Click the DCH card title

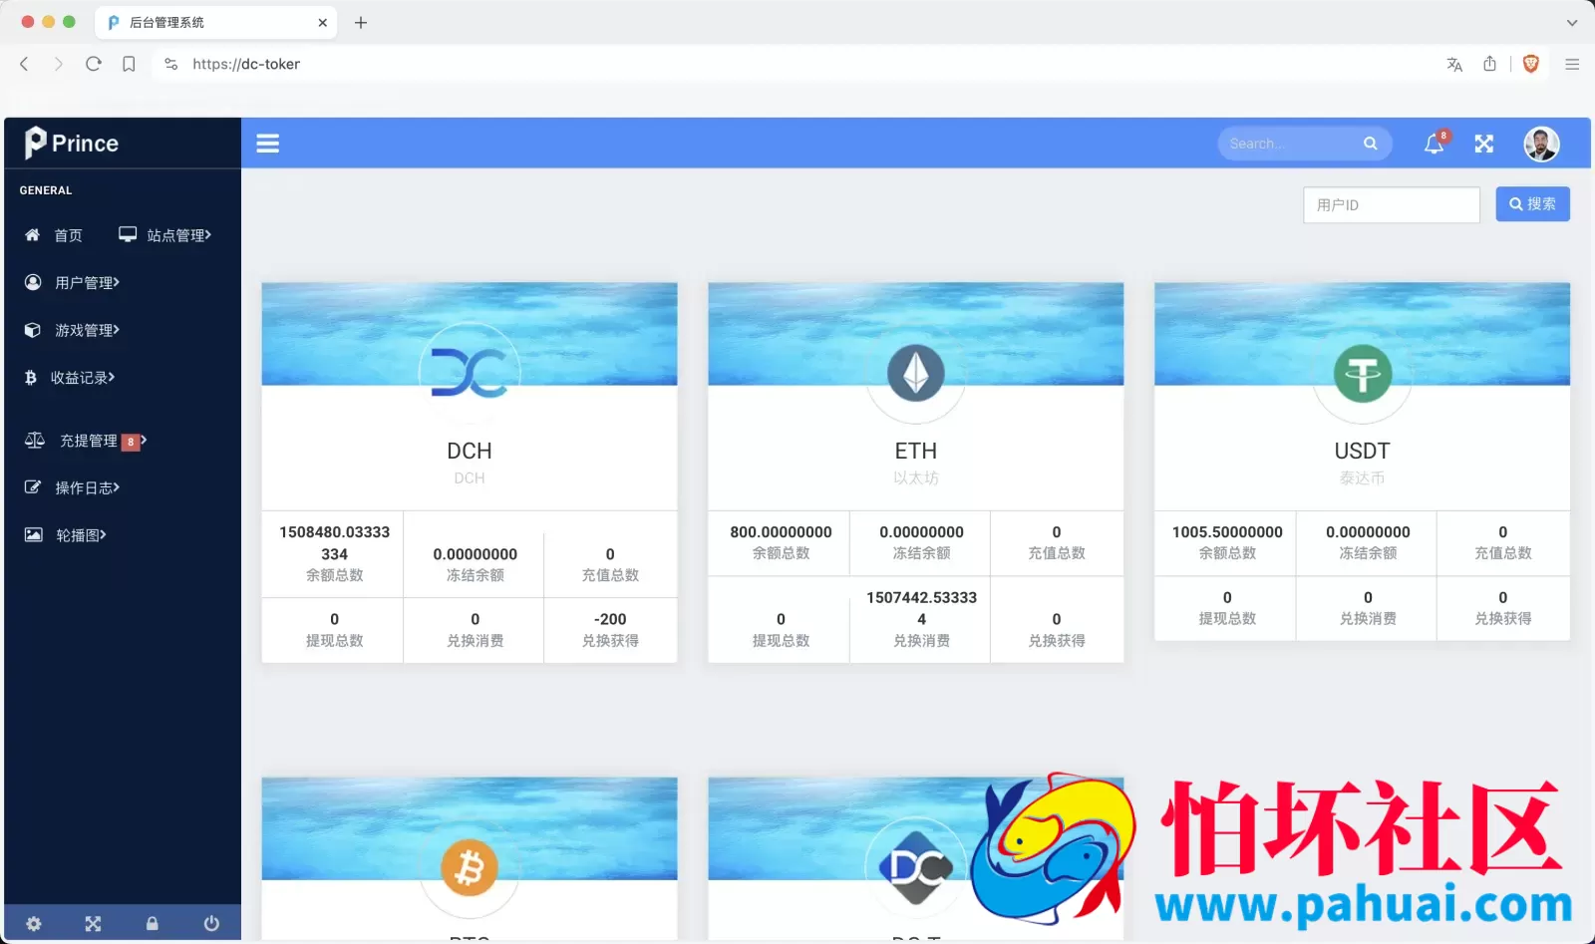(x=470, y=451)
